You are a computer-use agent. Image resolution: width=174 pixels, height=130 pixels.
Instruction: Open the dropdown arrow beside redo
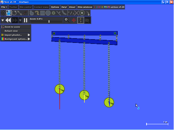pyautogui.click(x=20, y=20)
